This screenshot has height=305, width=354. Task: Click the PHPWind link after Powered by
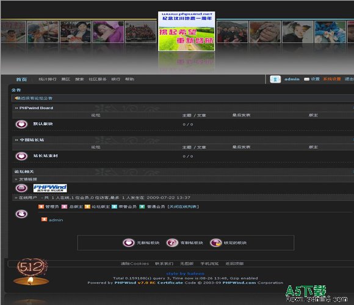pos(125,282)
